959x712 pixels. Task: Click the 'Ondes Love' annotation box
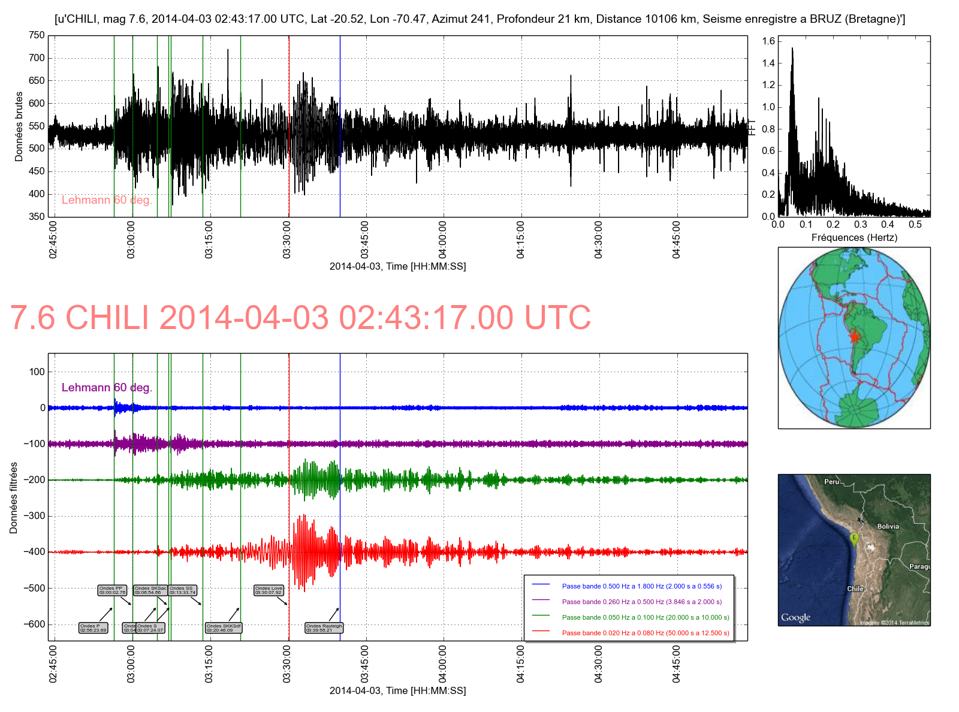(269, 590)
